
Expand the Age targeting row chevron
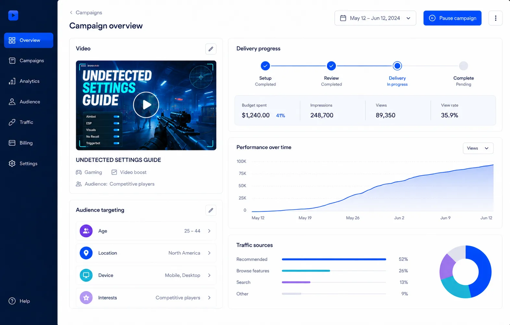pos(209,231)
